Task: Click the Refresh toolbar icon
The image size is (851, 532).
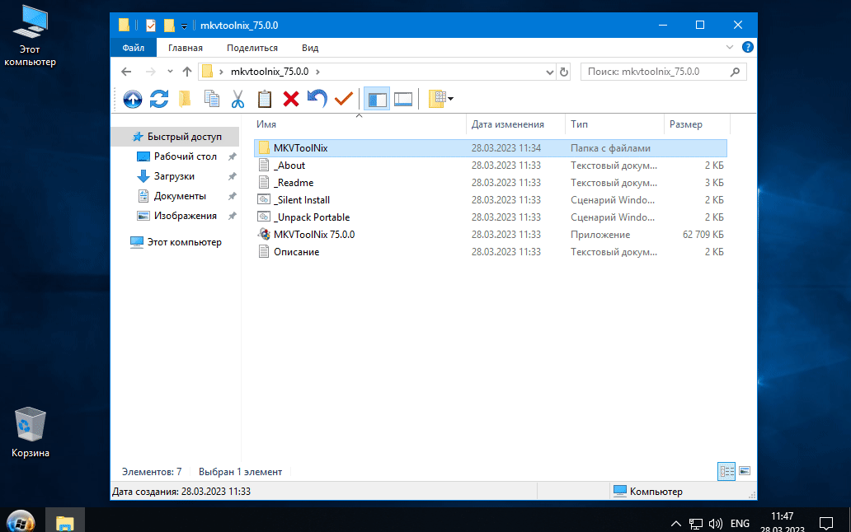Action: [x=159, y=99]
